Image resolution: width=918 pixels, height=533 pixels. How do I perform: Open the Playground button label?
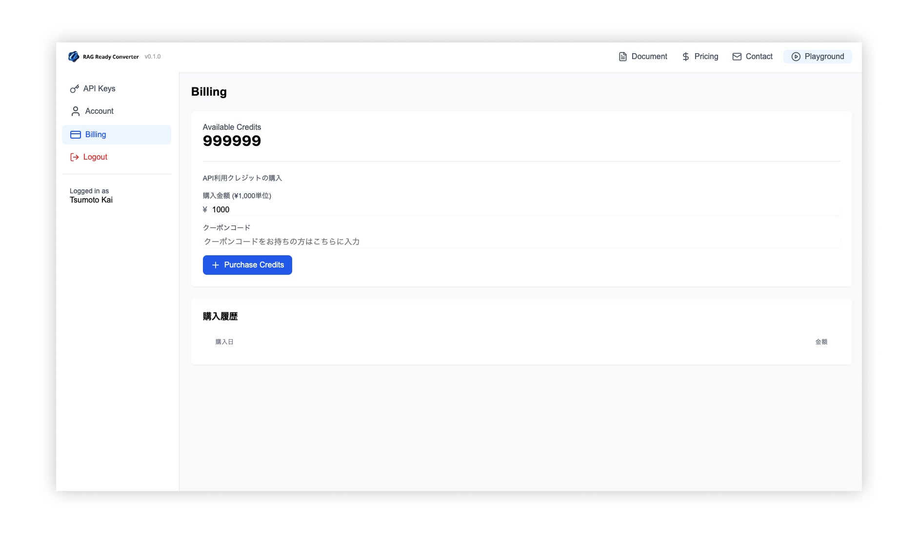point(824,57)
